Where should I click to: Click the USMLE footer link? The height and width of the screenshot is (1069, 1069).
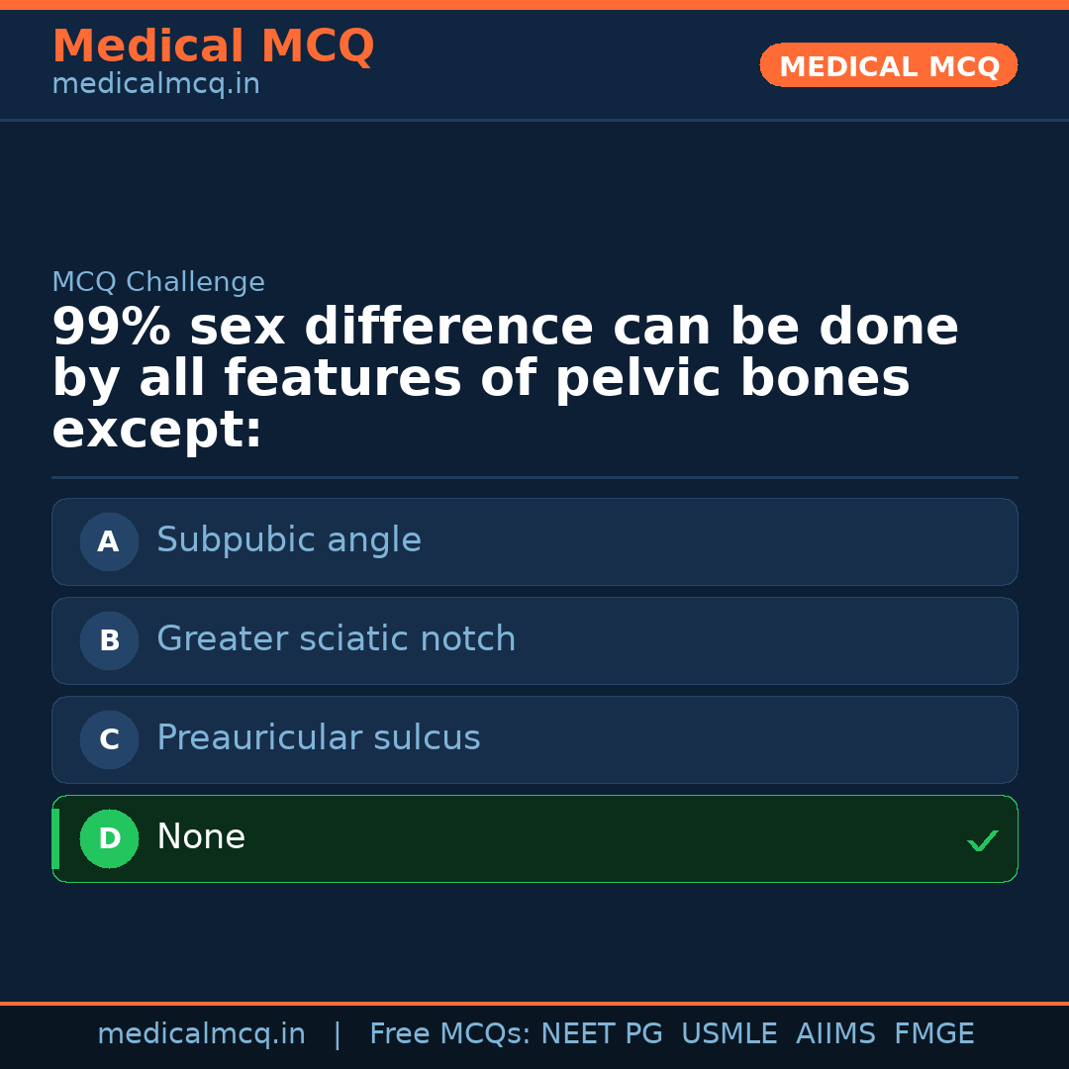(729, 1033)
